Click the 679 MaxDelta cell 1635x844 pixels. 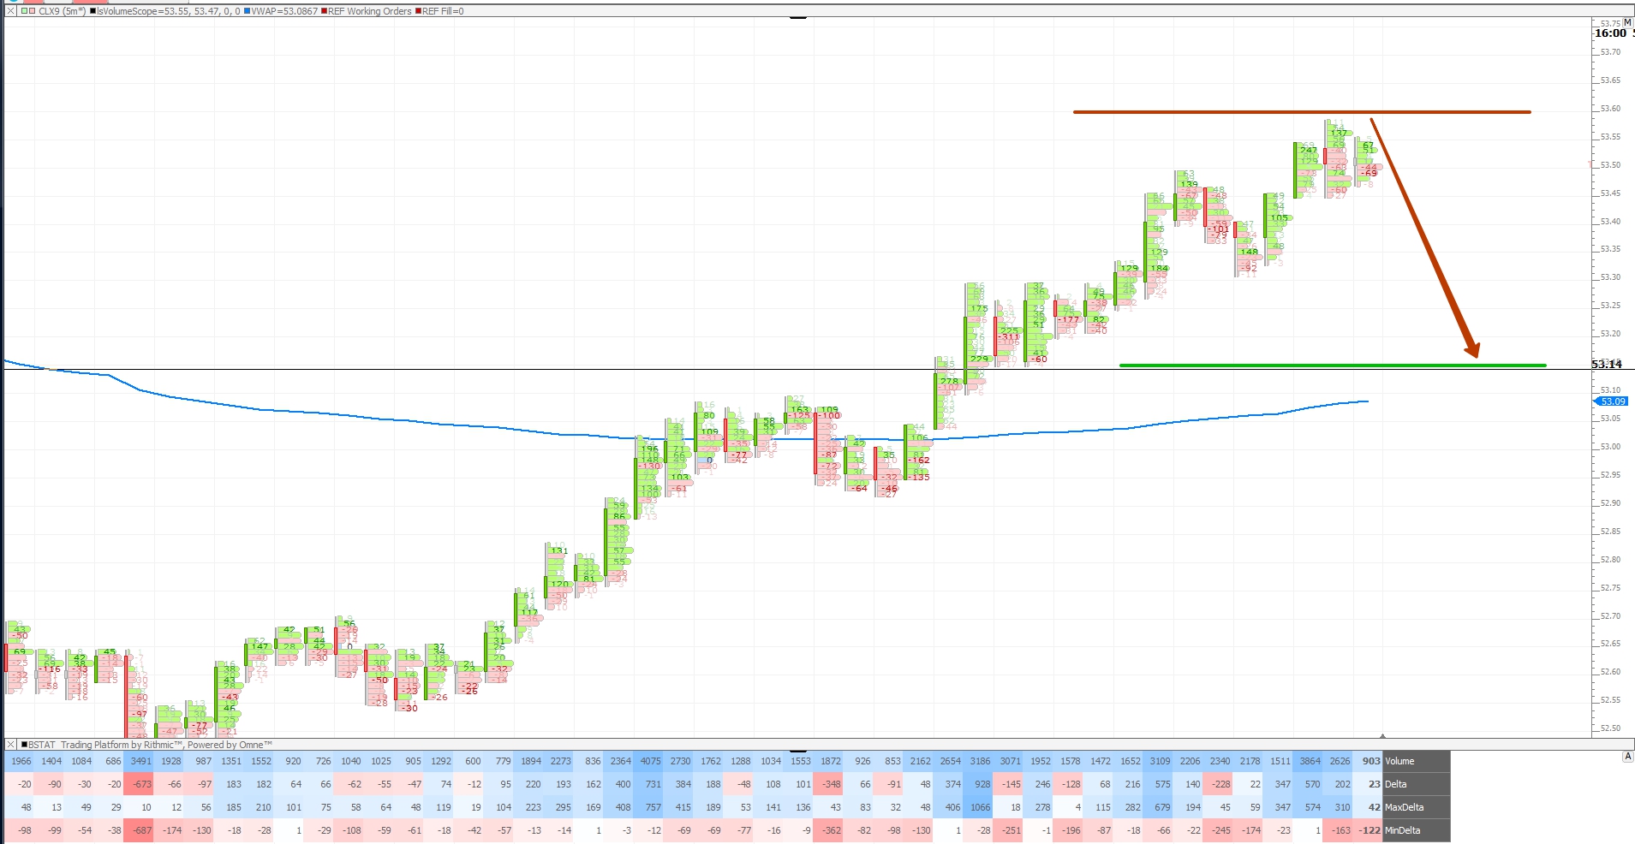click(1158, 807)
